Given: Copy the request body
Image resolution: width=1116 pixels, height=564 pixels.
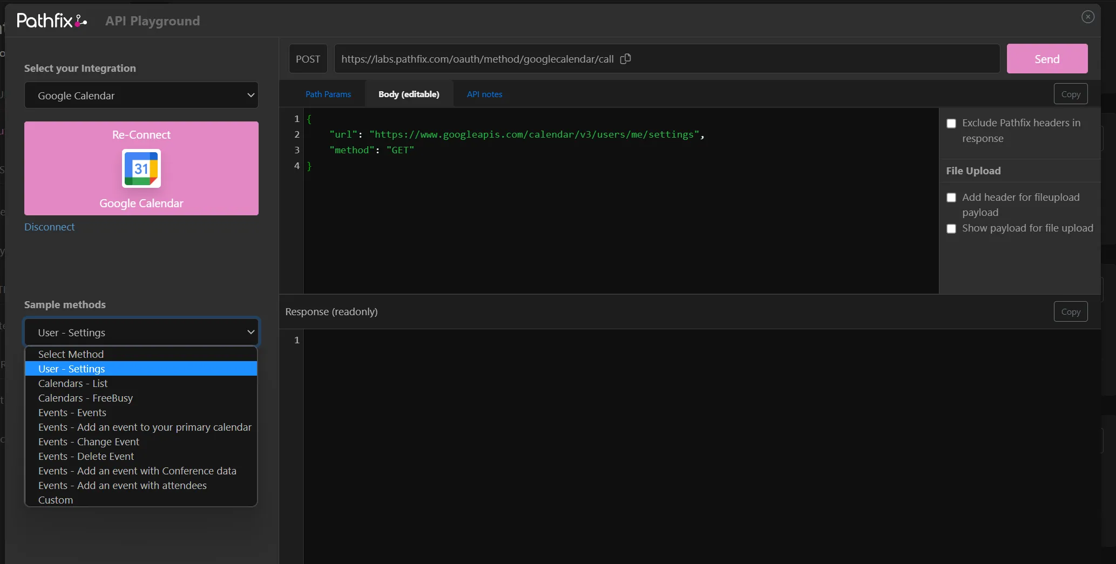Looking at the screenshot, I should pos(1071,94).
